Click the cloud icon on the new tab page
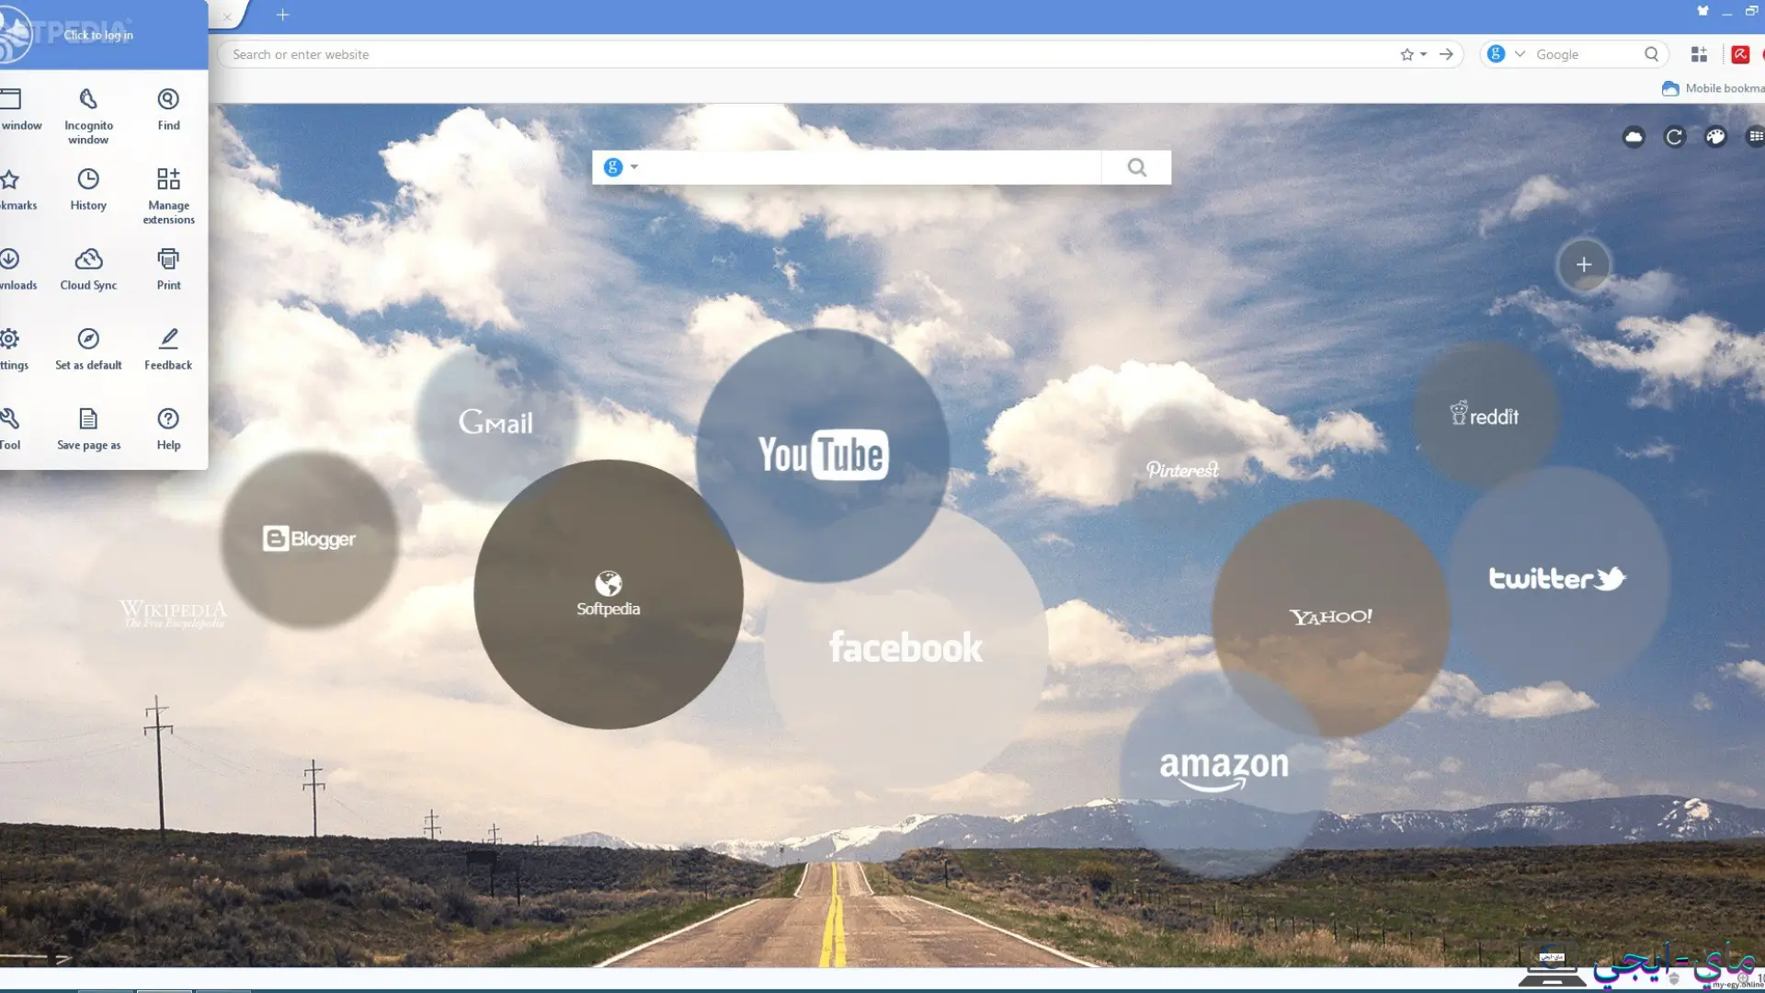 click(1634, 137)
